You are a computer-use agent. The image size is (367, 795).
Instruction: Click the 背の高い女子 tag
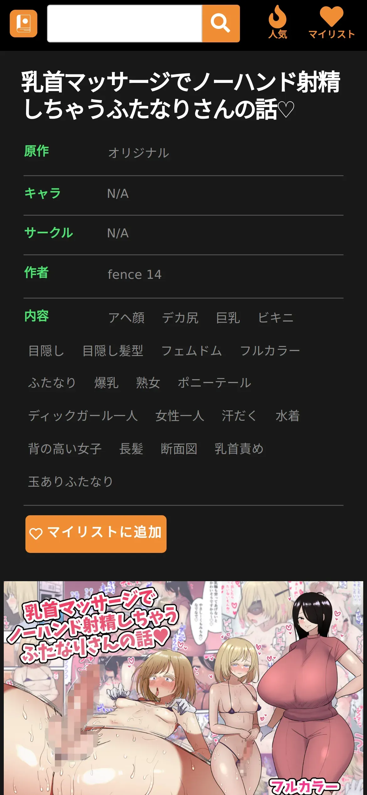tap(65, 449)
